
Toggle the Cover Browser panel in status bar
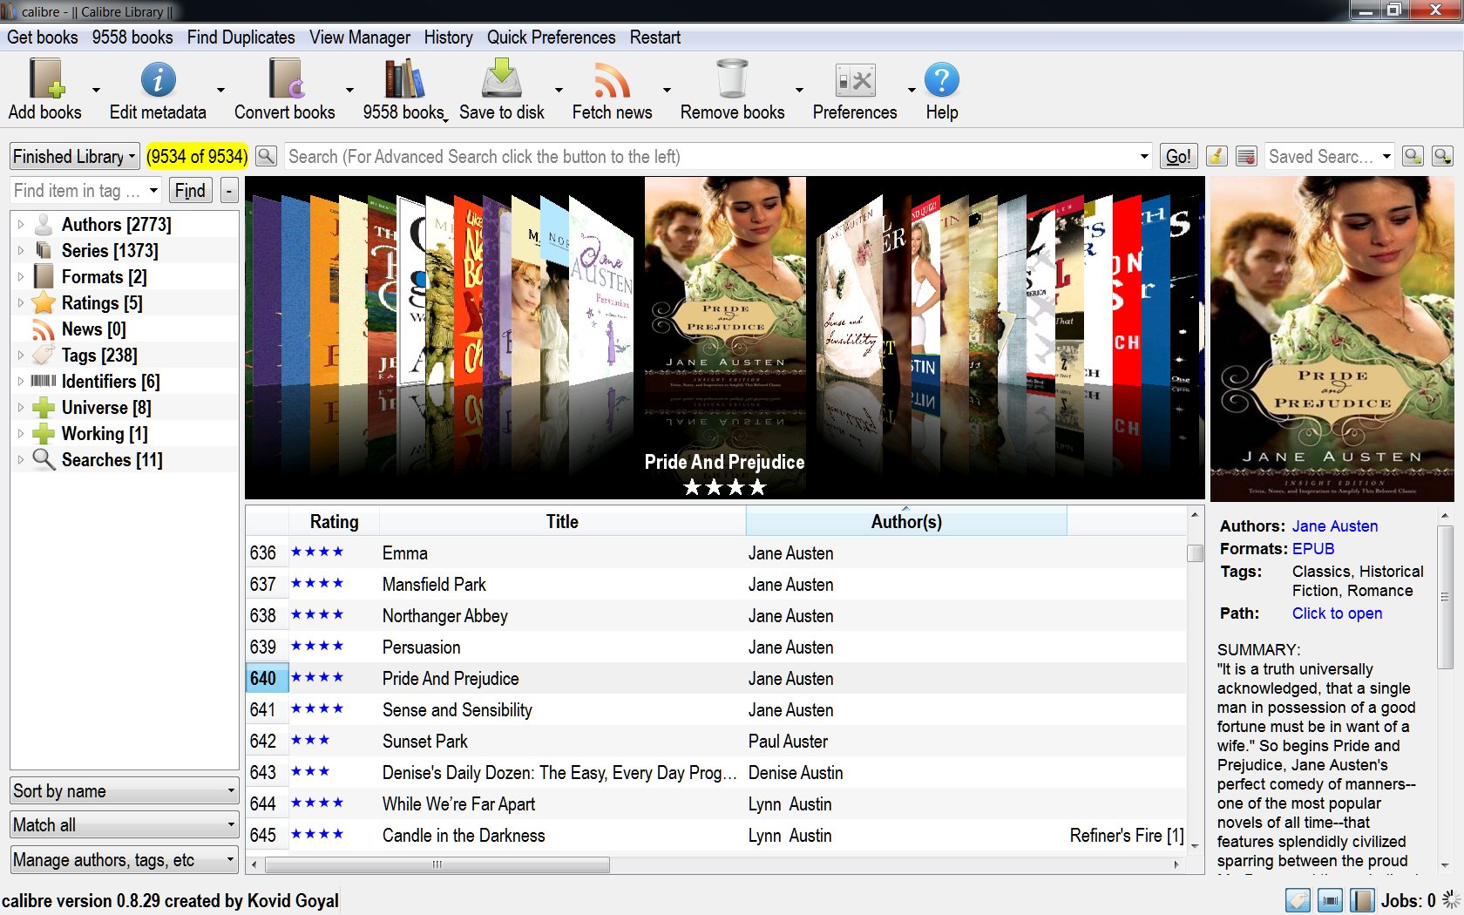pyautogui.click(x=1330, y=900)
